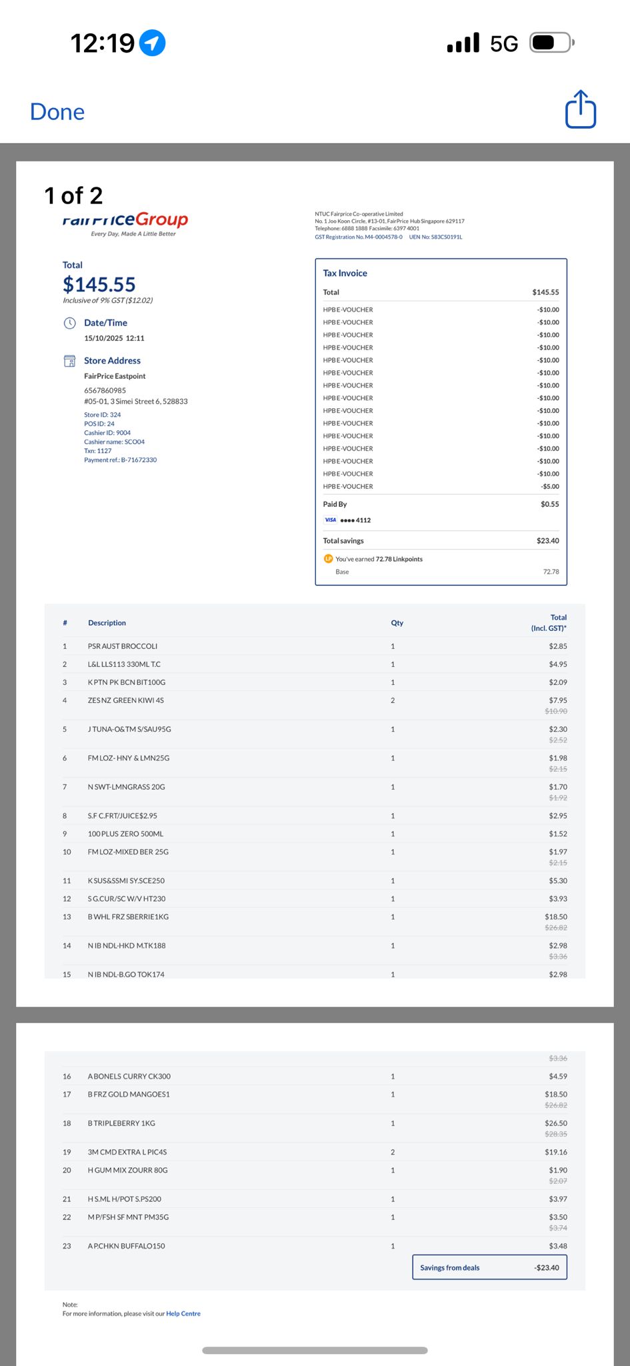Open the Help Centre link
The image size is (630, 1366).
(183, 1314)
